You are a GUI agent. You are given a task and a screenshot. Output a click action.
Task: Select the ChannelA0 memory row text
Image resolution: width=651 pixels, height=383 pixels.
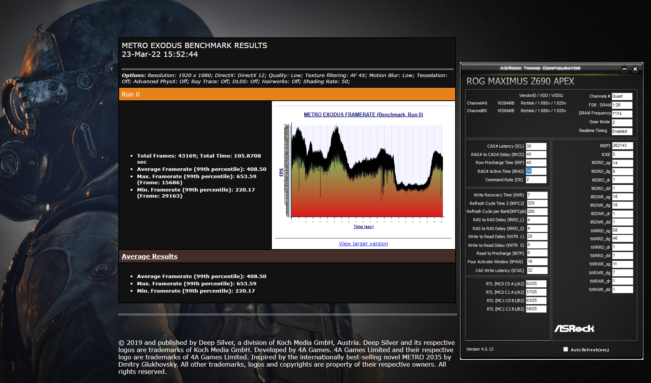(516, 103)
